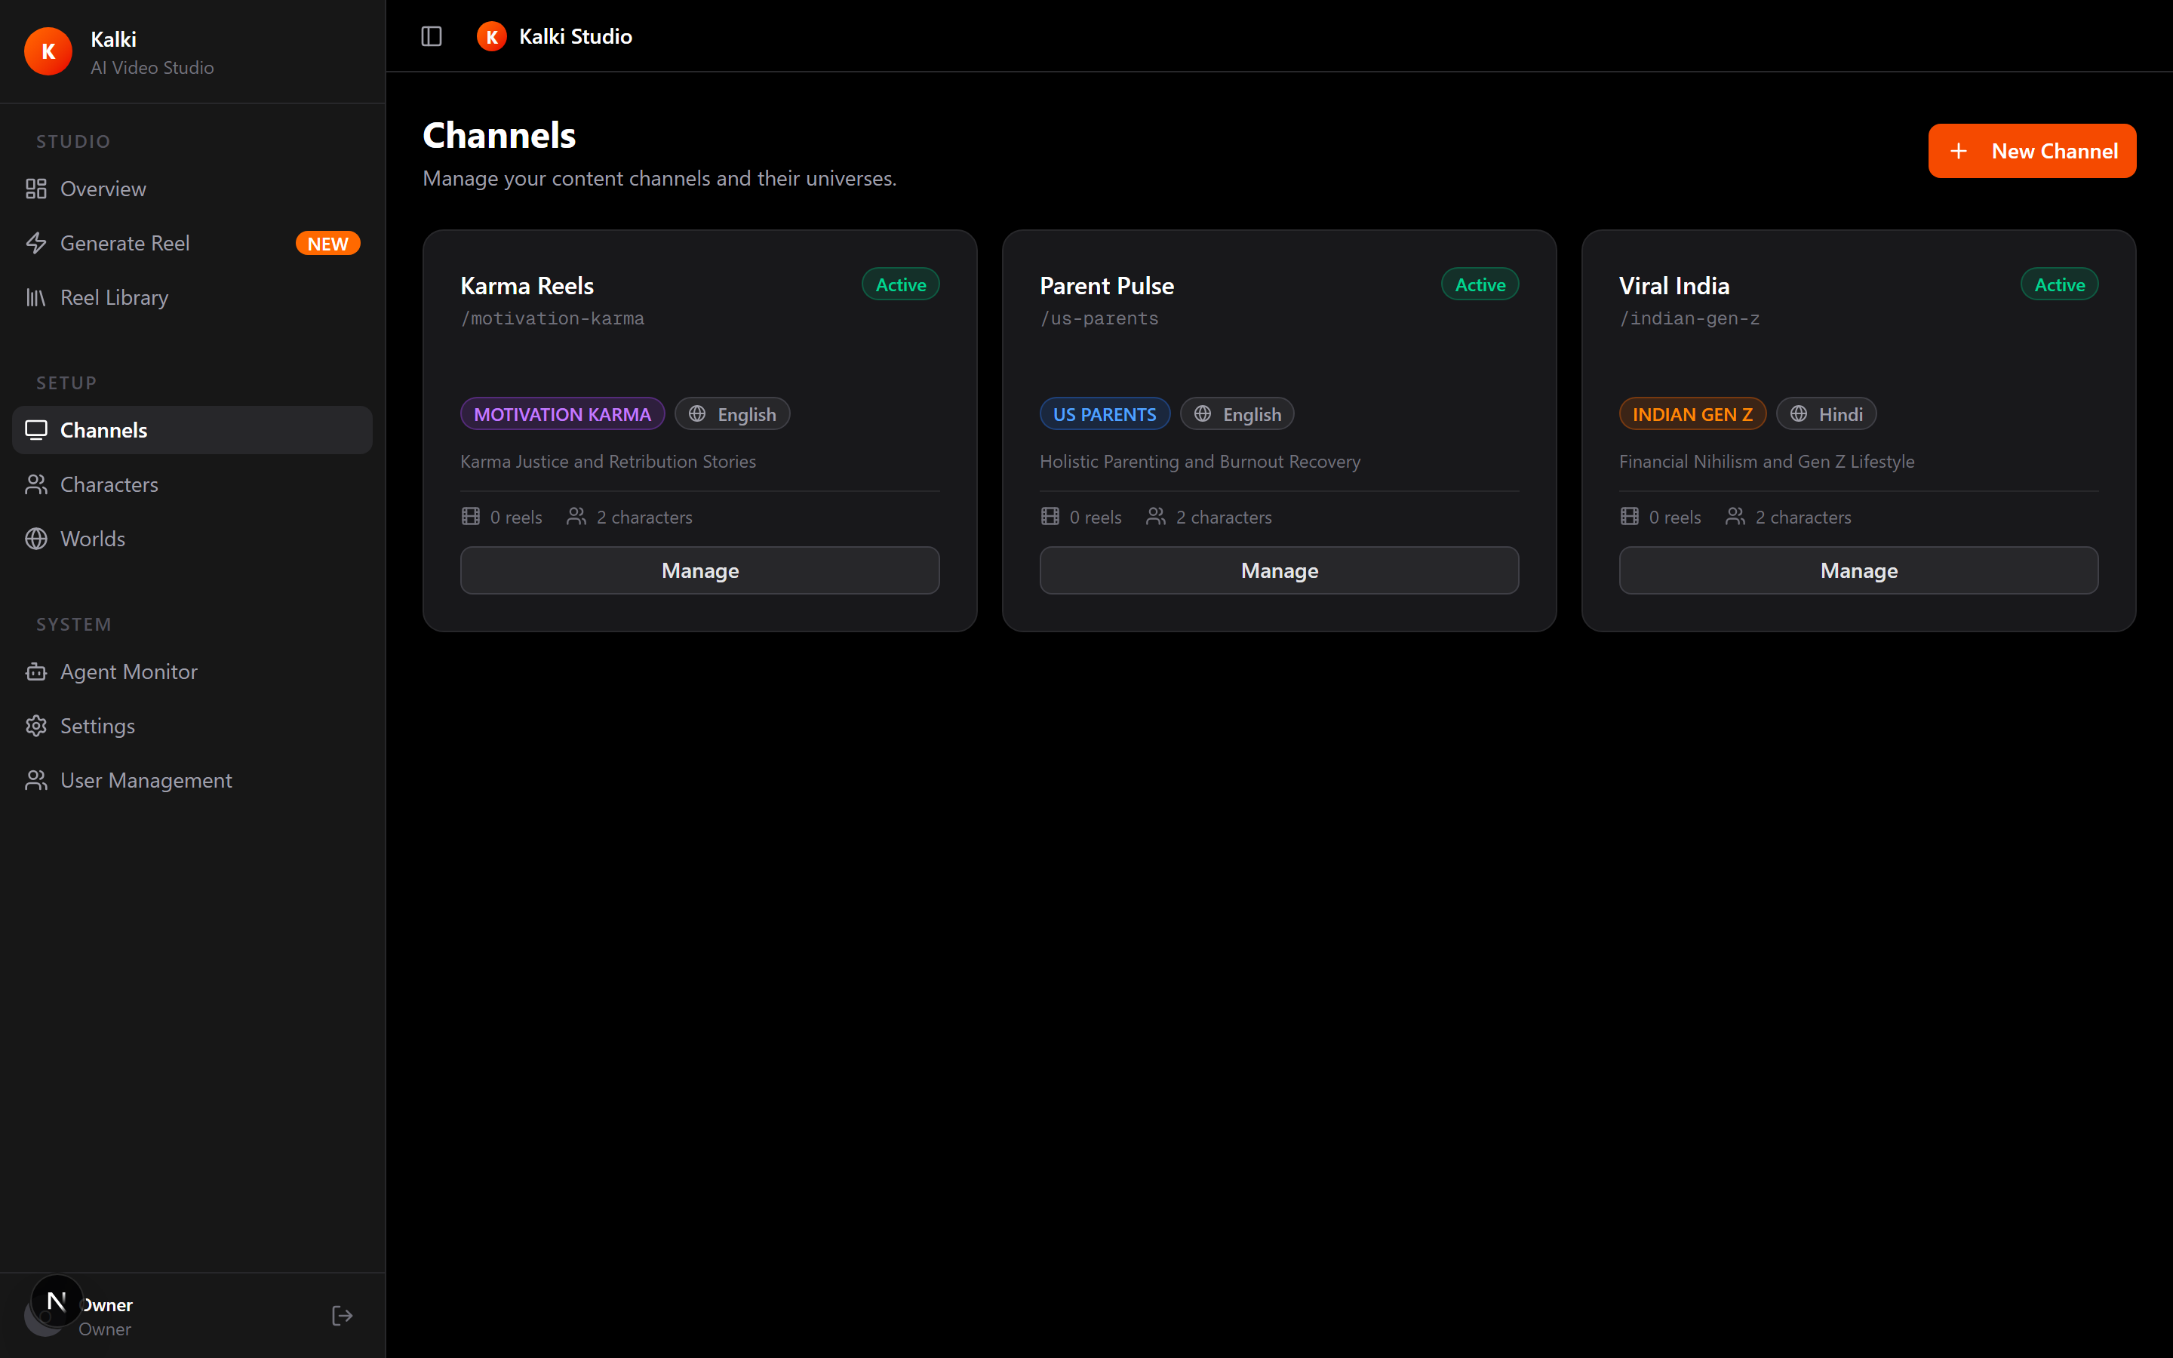
Task: Click the Agent Monitor robot icon
Action: 36,671
